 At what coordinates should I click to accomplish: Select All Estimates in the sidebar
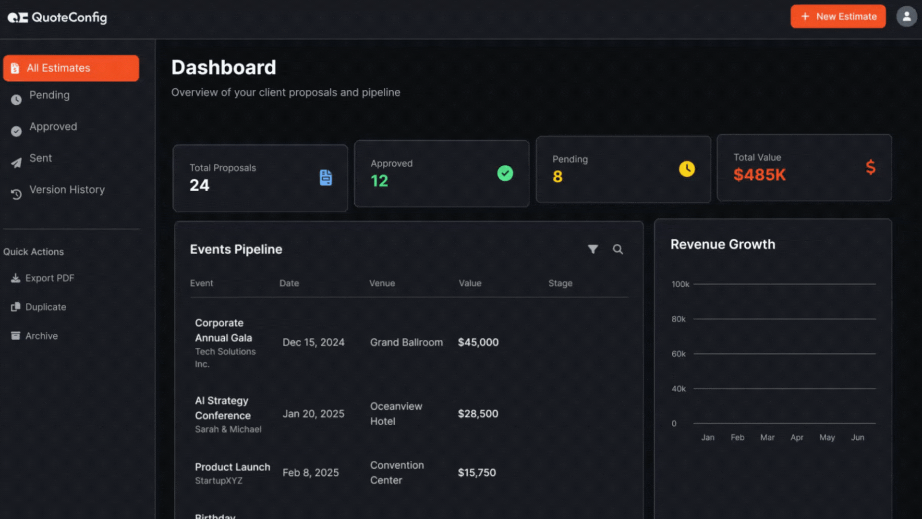tap(71, 68)
